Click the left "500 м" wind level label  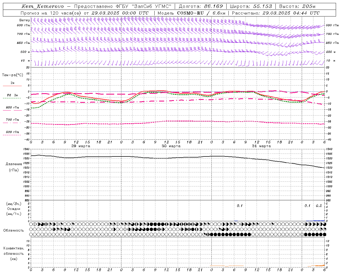click(25, 52)
